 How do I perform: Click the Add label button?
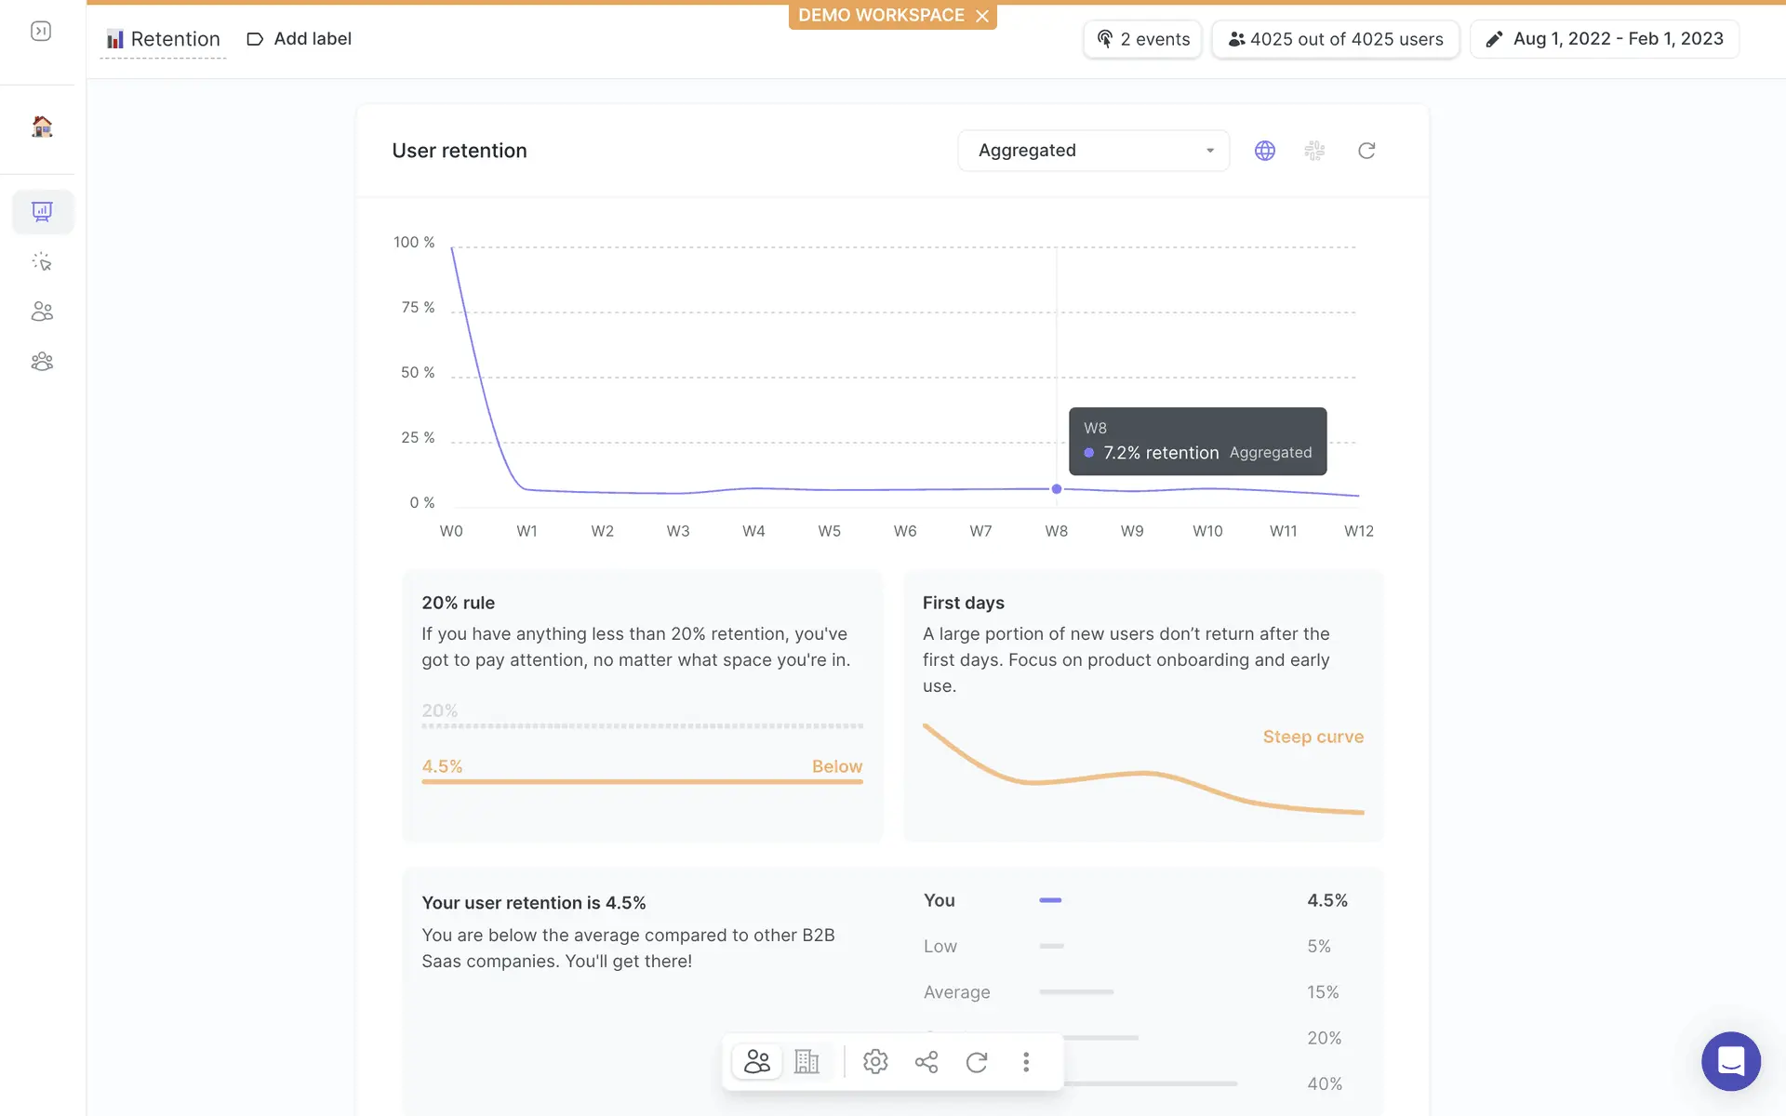click(299, 39)
